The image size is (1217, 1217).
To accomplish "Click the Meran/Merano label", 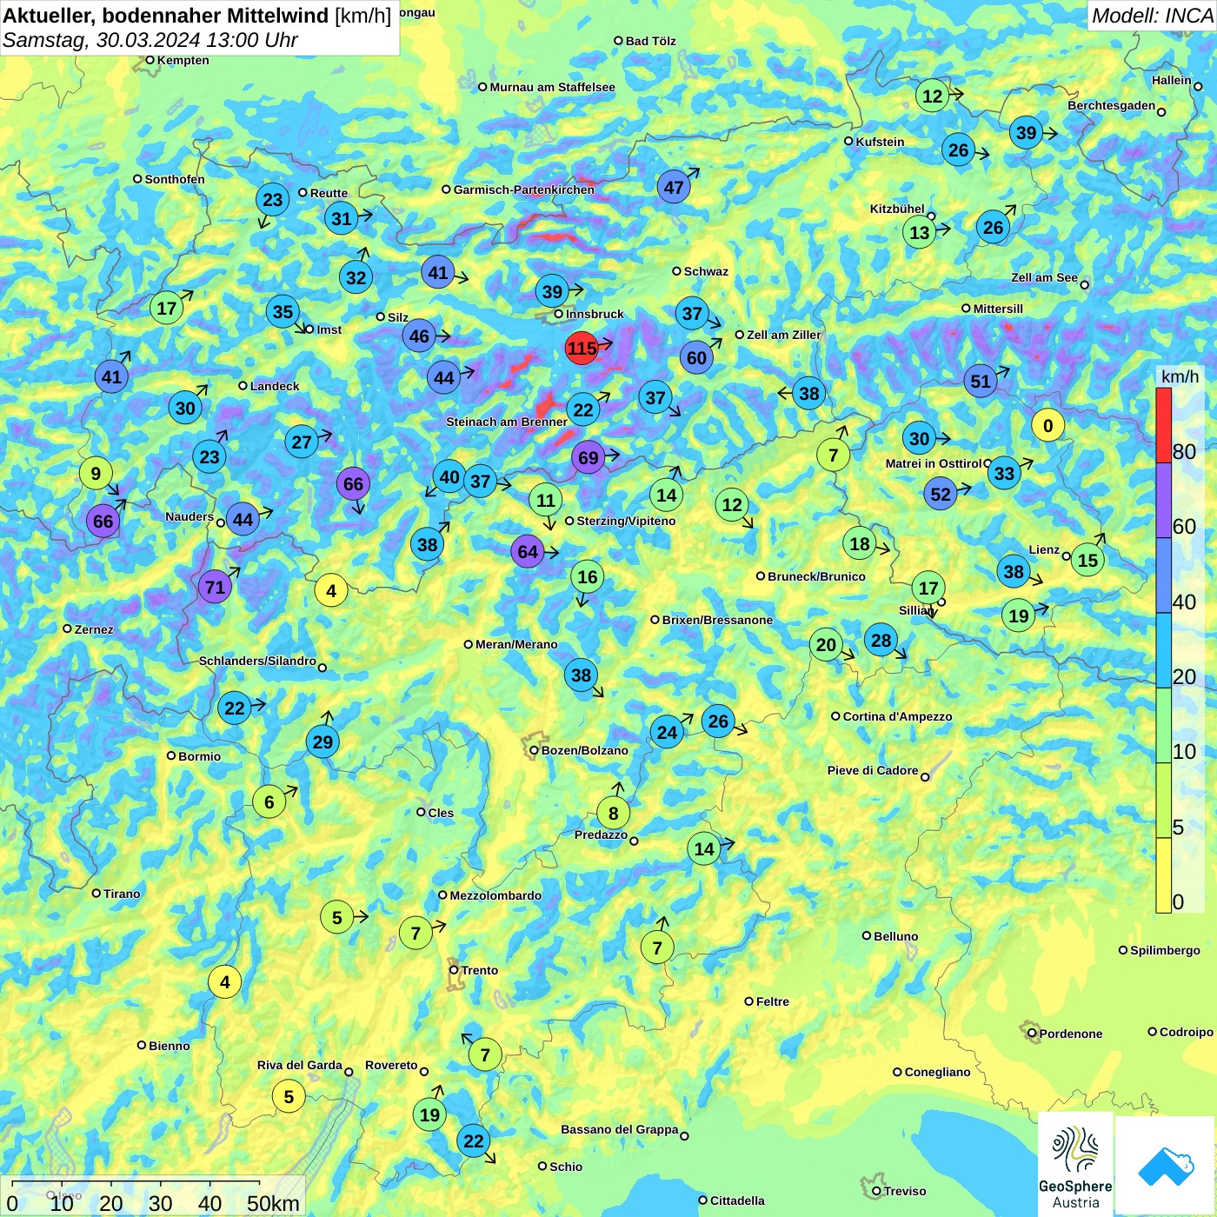I will [516, 644].
